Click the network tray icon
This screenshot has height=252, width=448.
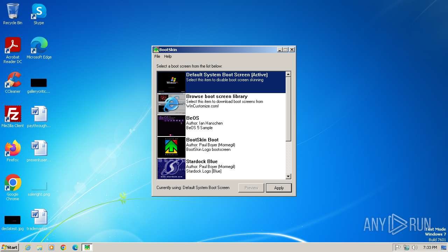click(x=406, y=247)
